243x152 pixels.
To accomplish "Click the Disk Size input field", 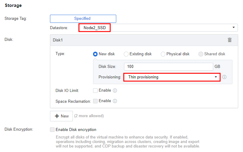I will (168, 67).
